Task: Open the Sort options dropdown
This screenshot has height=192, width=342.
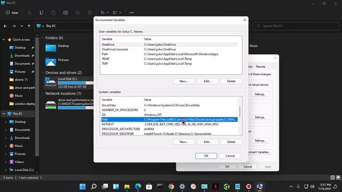Action: click(105, 13)
